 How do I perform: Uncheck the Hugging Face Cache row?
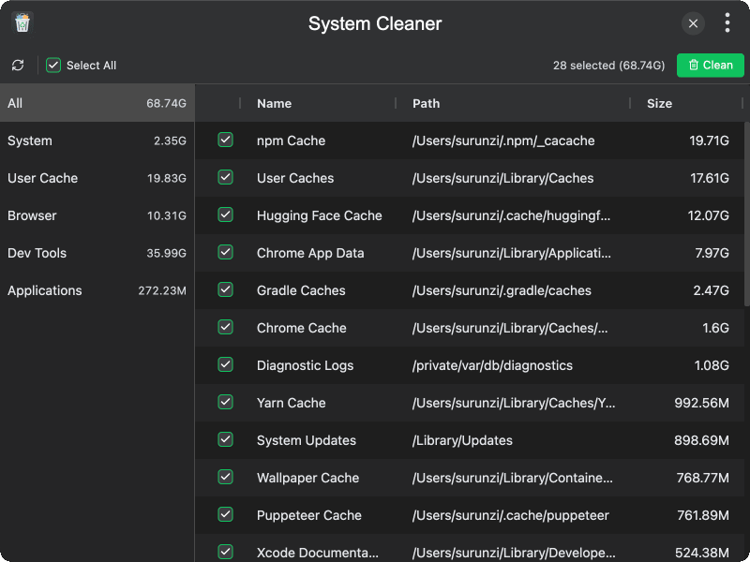pos(225,215)
